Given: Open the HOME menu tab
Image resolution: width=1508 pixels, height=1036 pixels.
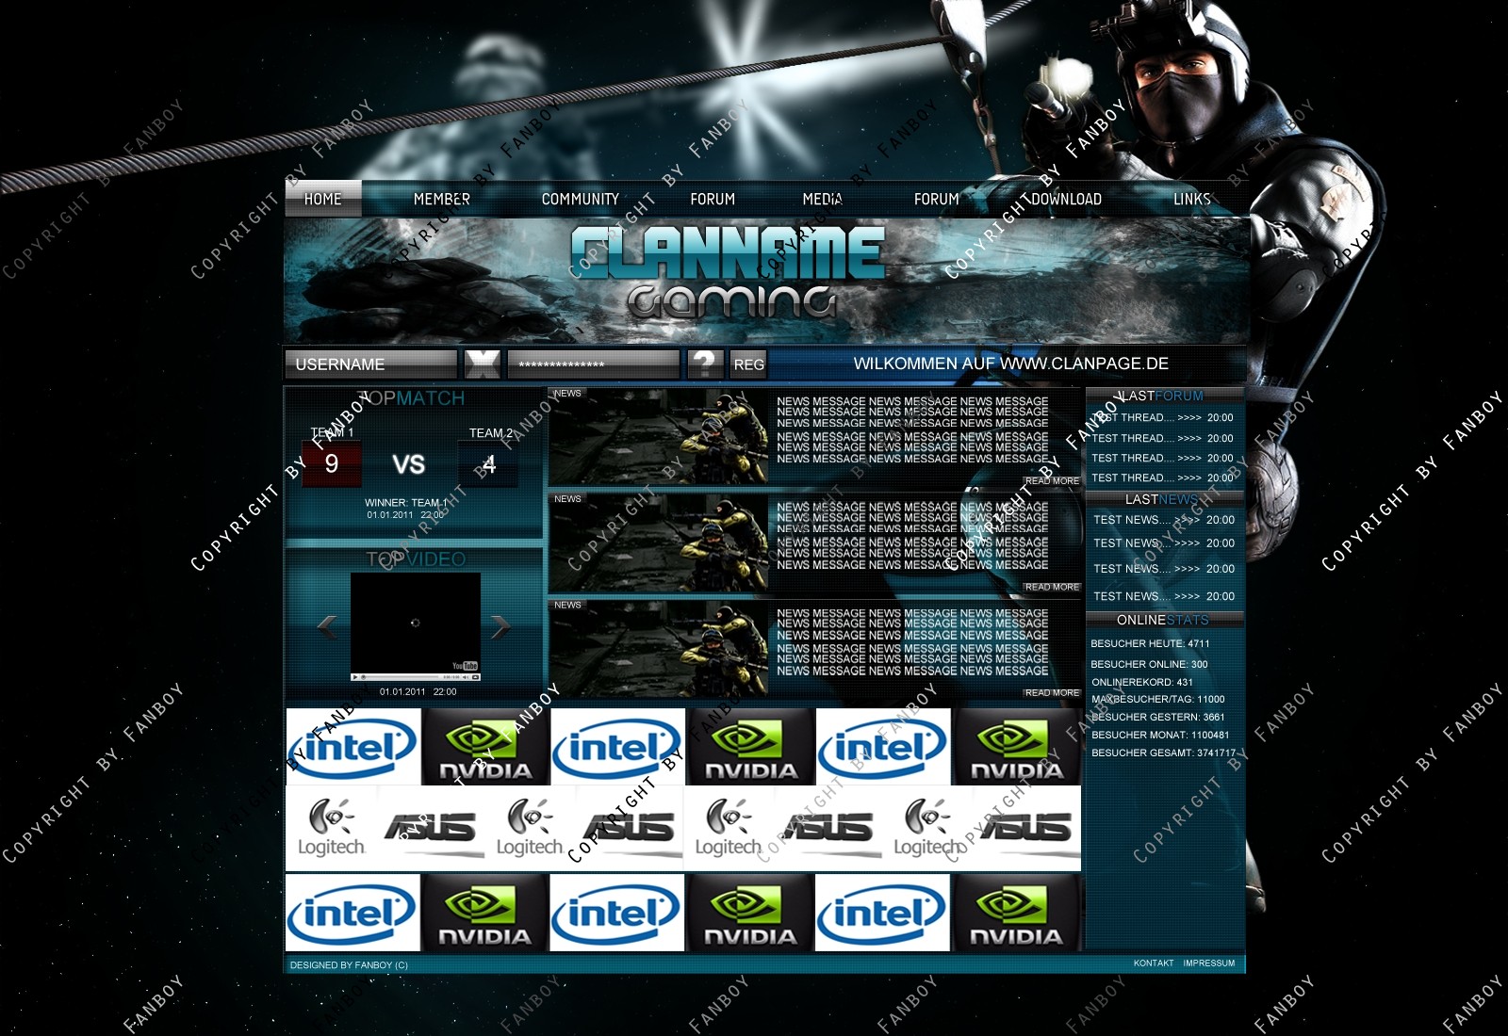Looking at the screenshot, I should pos(322,199).
